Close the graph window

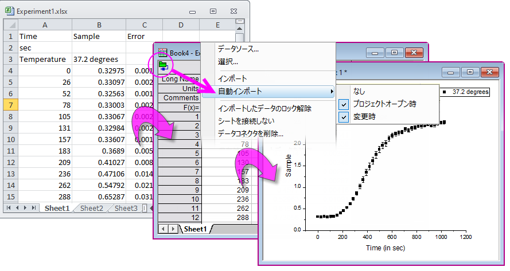point(490,72)
